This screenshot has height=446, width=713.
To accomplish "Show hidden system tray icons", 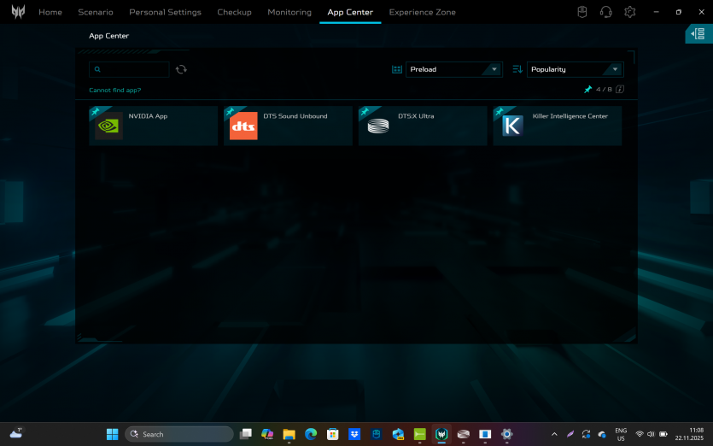I will point(554,434).
